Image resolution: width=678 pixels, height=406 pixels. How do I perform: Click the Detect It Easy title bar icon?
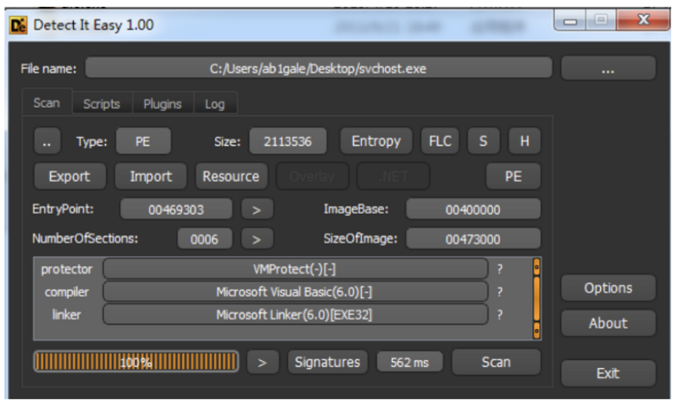(18, 25)
